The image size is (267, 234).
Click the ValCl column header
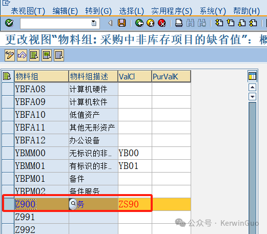135,76
